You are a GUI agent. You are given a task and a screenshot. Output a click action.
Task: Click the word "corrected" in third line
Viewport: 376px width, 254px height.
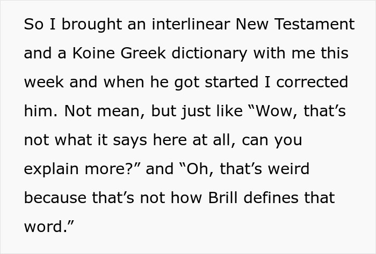click(312, 82)
